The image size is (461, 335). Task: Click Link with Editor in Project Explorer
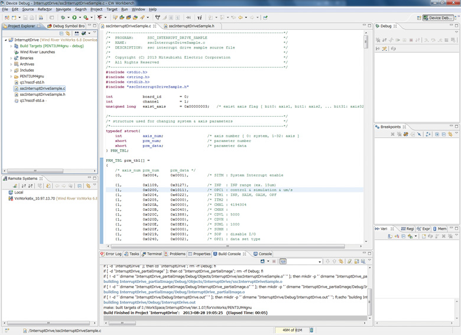pos(69,34)
